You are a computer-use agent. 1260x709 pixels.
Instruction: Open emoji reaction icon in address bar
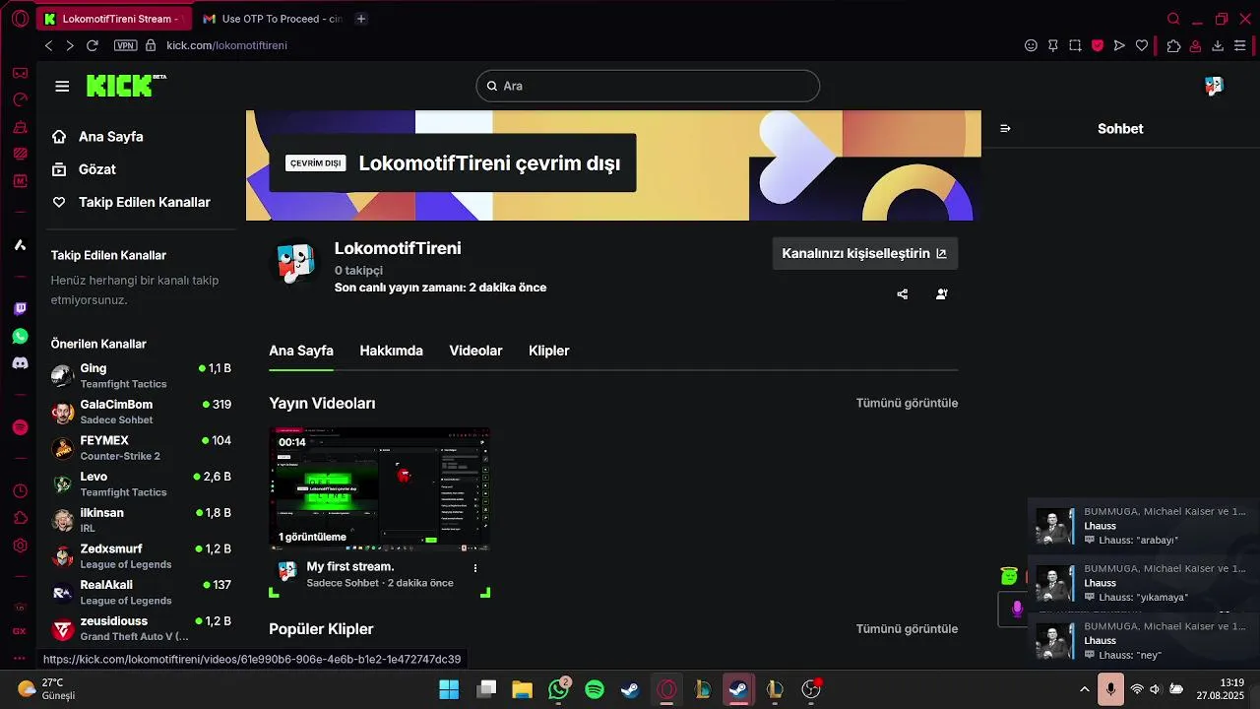(x=1032, y=45)
